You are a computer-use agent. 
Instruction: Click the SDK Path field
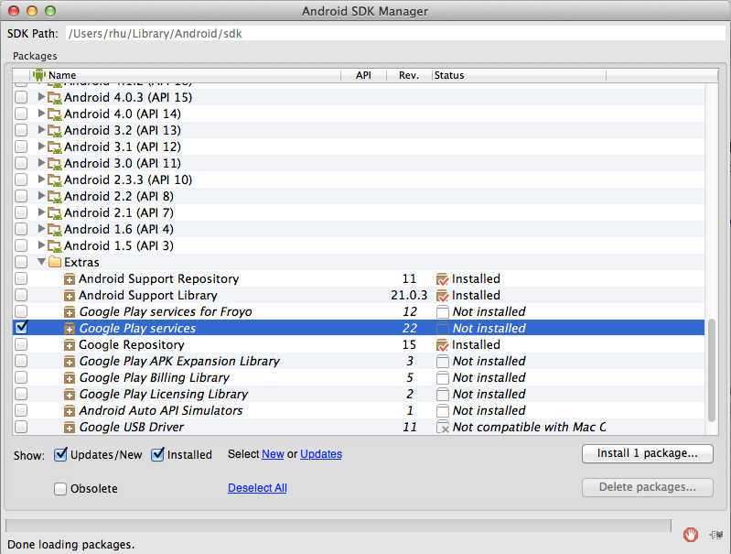pos(395,33)
